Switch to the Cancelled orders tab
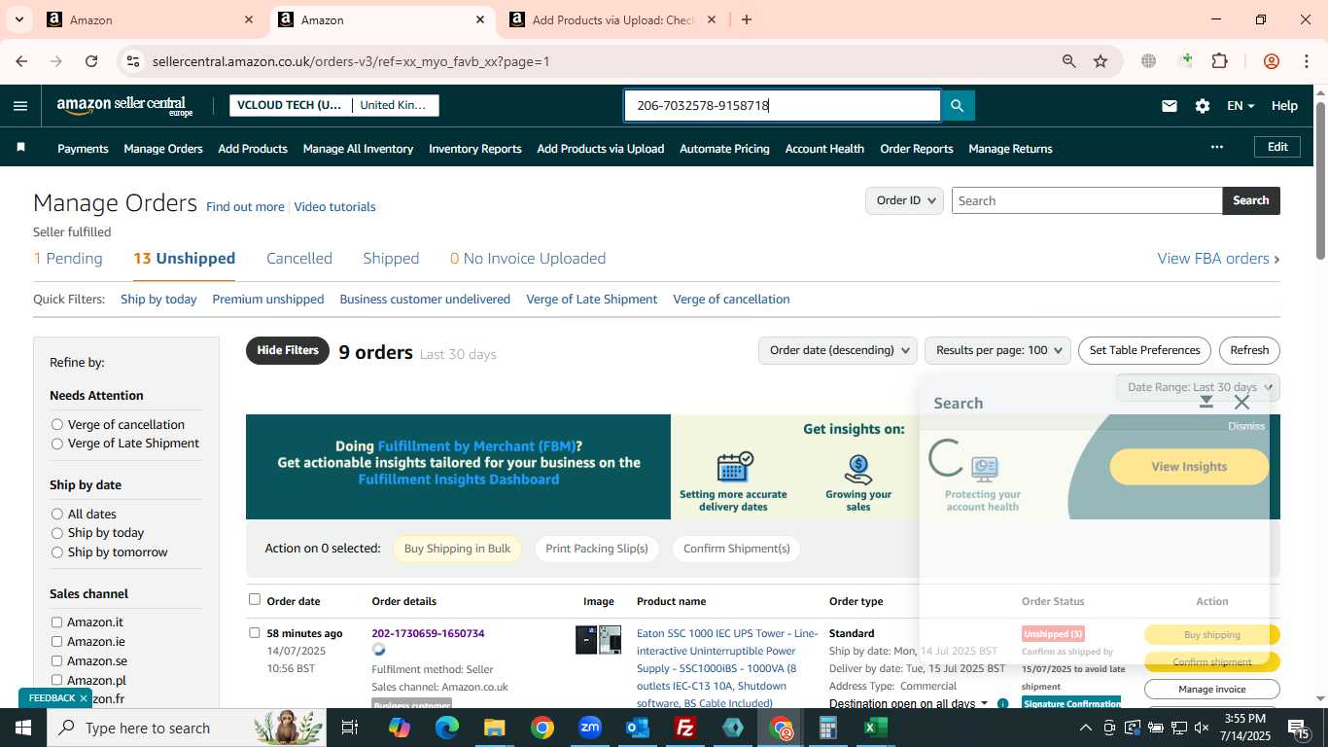This screenshot has width=1328, height=747. point(299,259)
